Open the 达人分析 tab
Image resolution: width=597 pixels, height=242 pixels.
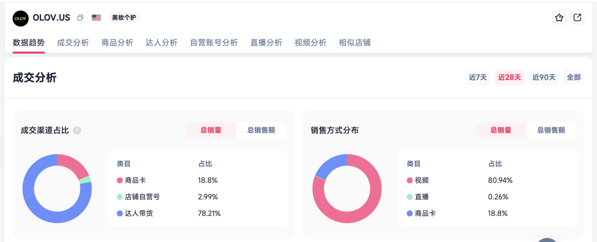click(x=161, y=43)
